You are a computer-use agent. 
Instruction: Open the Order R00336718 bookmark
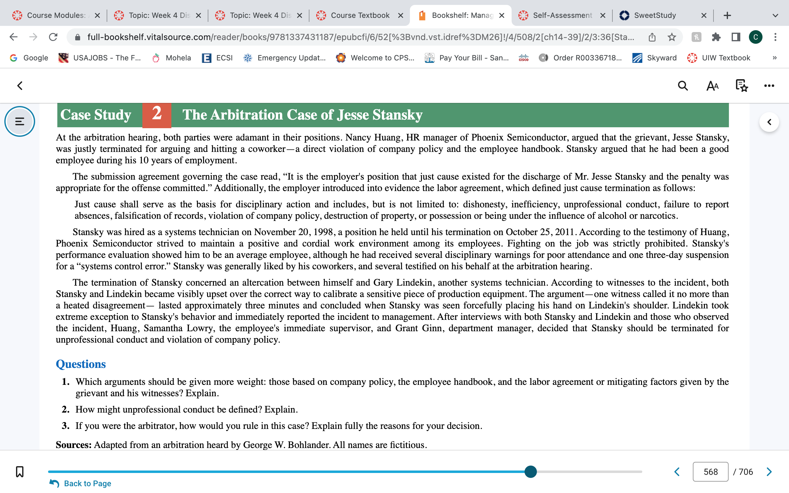pos(580,58)
